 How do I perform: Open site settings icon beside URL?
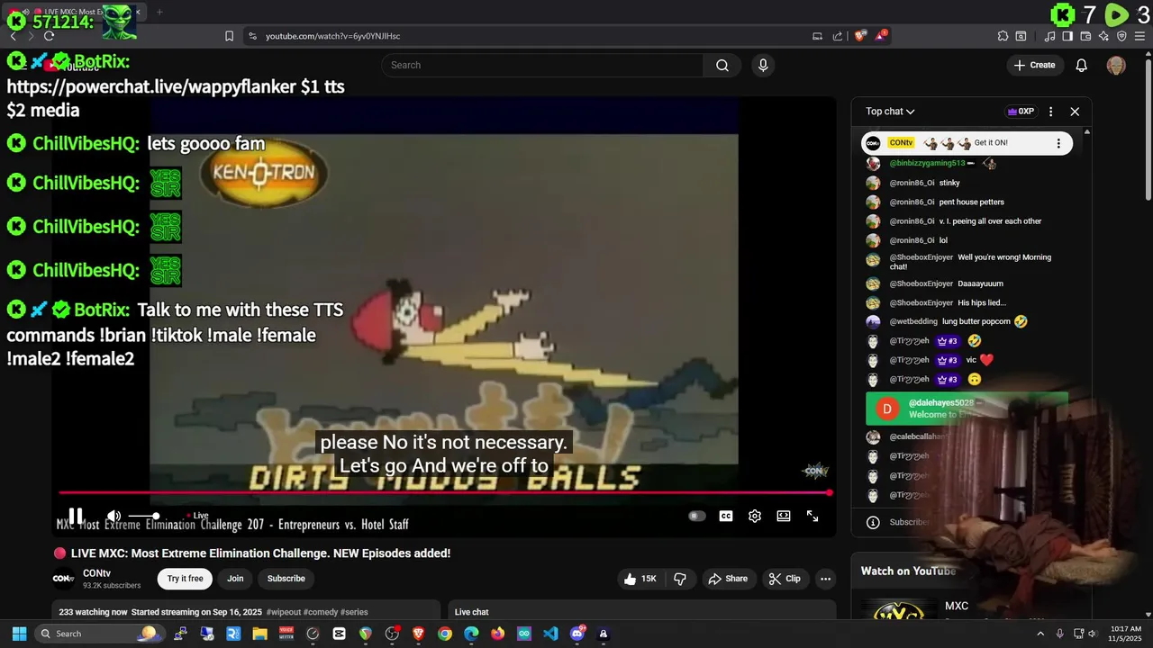252,36
